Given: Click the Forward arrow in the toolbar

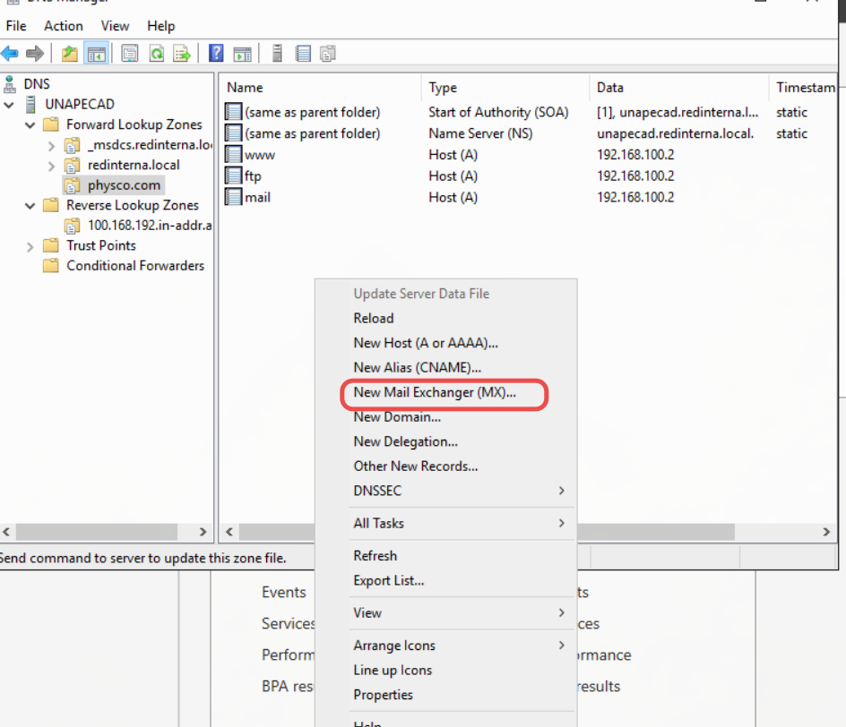Looking at the screenshot, I should click(x=35, y=54).
